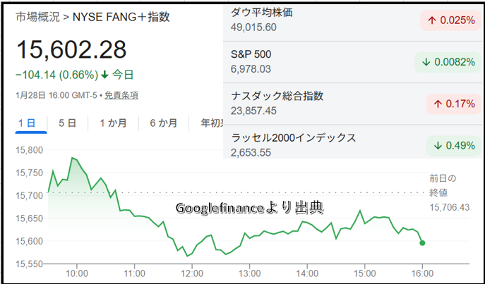The width and height of the screenshot is (485, 284).
Task: Open the 免責条項 disclaimer link
Action: (x=122, y=95)
